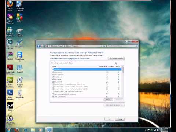Viewport: 176px width, 132px height.
Task: Open the Windows Live Messenger desktop icon
Action: [10, 32]
